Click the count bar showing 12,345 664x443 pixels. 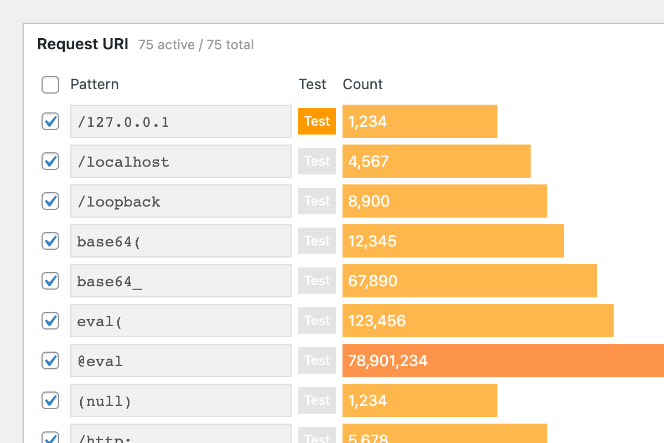coord(453,241)
